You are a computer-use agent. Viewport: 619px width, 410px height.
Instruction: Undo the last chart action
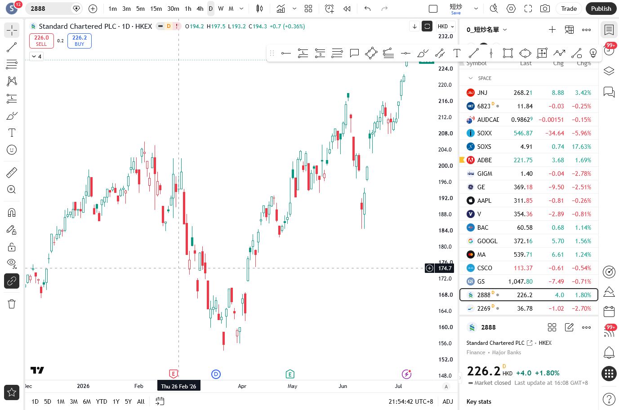[367, 9]
